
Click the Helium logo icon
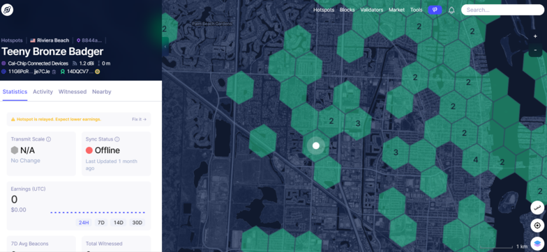tap(7, 10)
